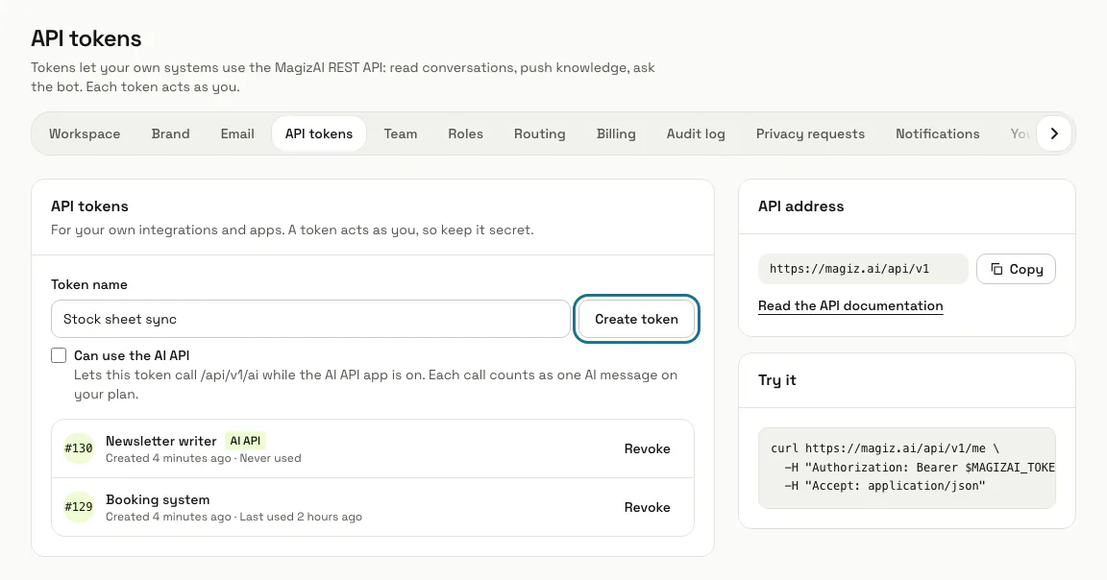This screenshot has height=580, width=1107.
Task: Click the #129 token badge
Action: click(79, 507)
